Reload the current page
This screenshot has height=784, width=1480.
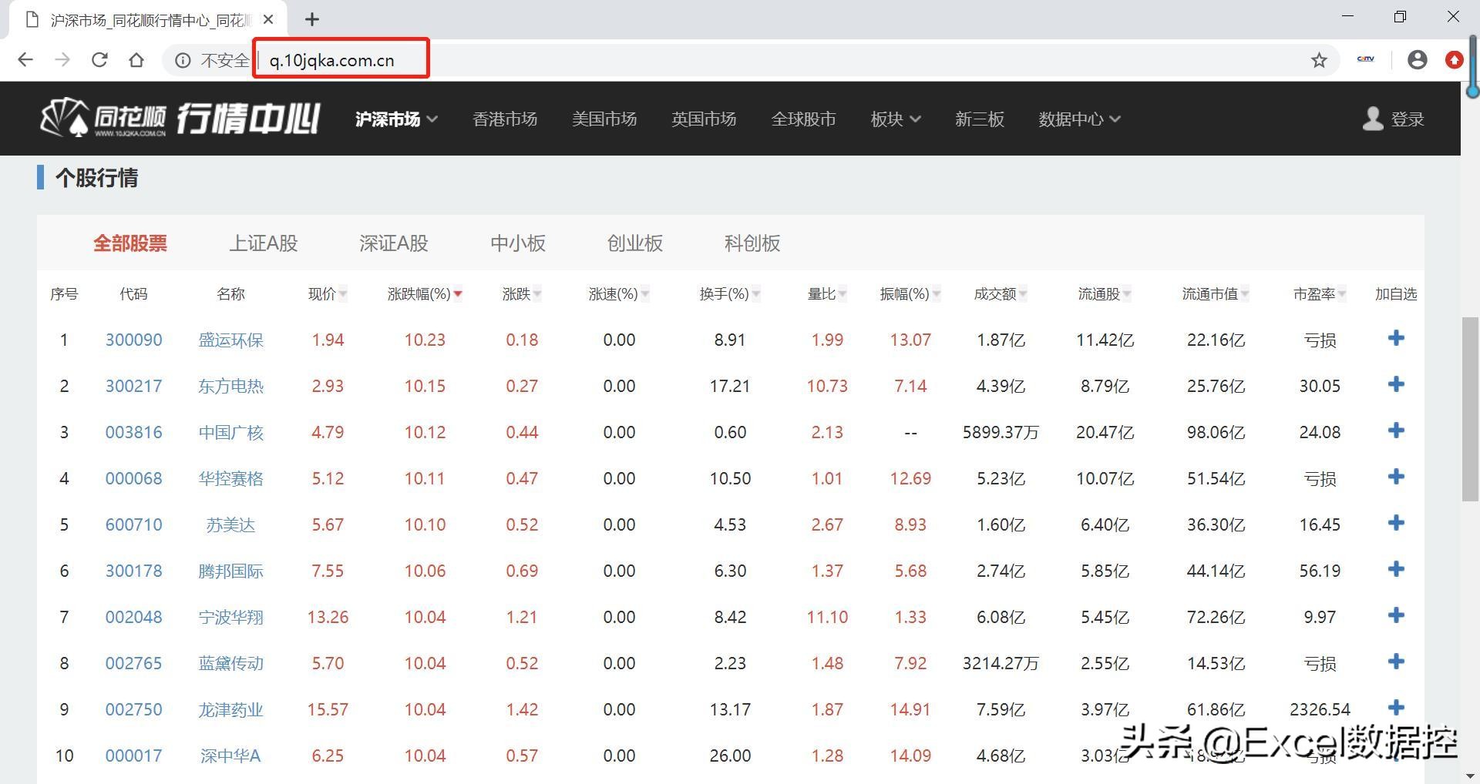[99, 60]
